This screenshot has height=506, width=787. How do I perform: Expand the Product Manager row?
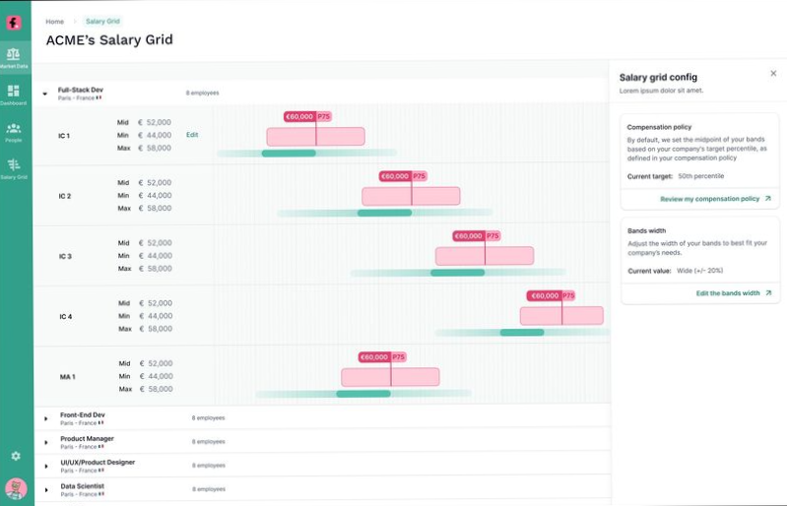point(46,442)
